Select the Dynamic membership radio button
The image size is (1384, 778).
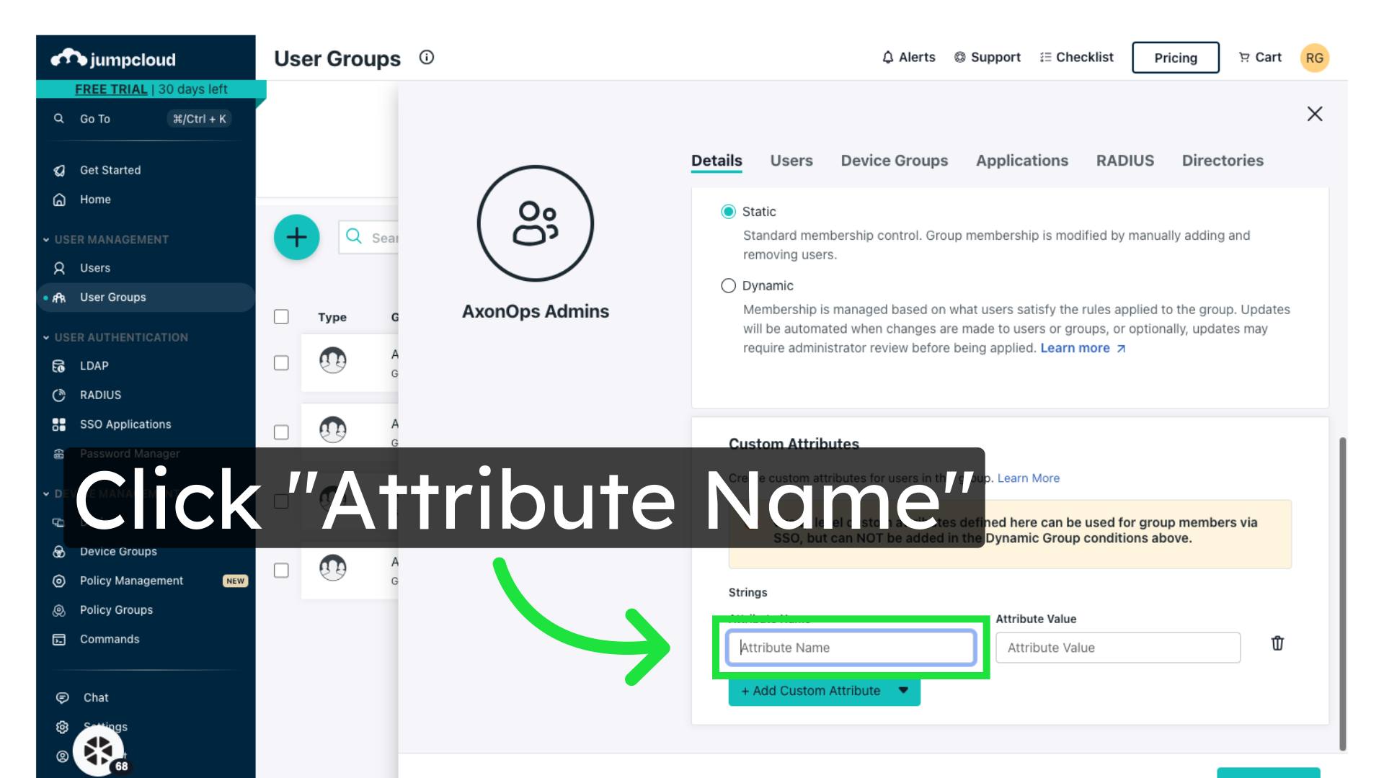[728, 286]
